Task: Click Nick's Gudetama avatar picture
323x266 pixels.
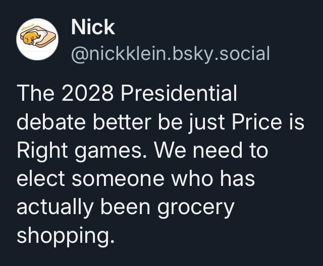Action: click(x=36, y=39)
